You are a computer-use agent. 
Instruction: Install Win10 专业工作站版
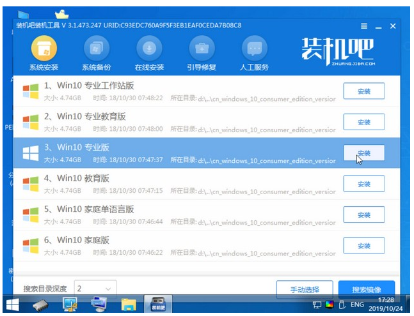pyautogui.click(x=363, y=91)
